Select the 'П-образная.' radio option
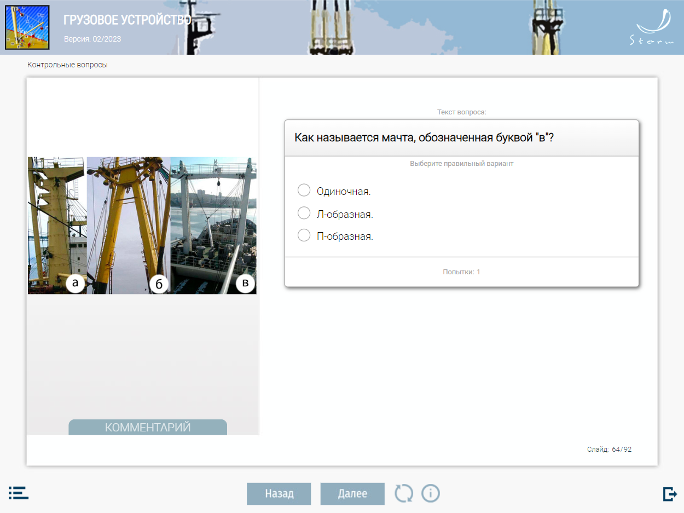The width and height of the screenshot is (684, 513). pos(304,235)
